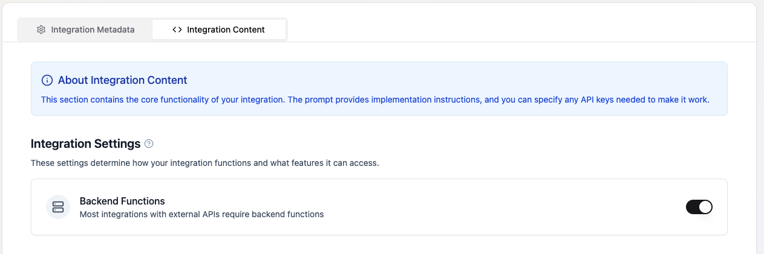Click the "Backend Functions" label
This screenshot has width=764, height=254.
coord(122,201)
